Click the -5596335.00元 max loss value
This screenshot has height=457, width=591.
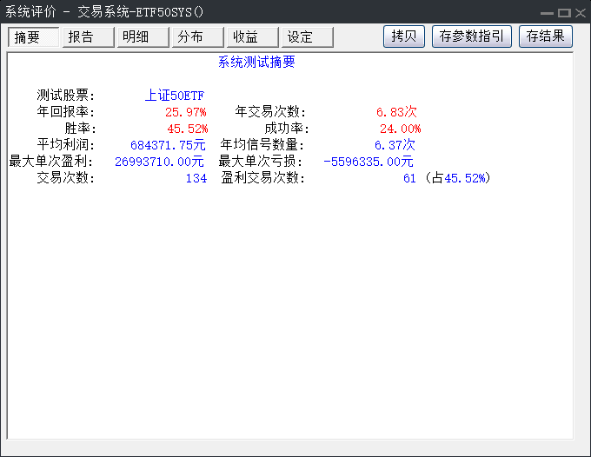coord(368,162)
